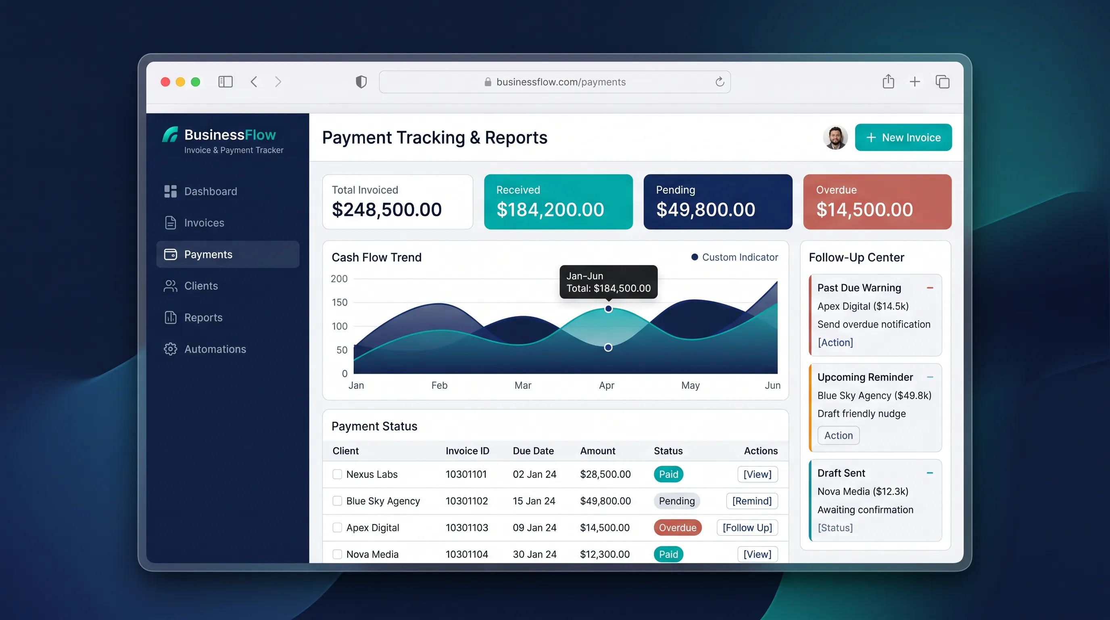This screenshot has height=620, width=1110.
Task: Open the Received summary card
Action: pyautogui.click(x=558, y=202)
